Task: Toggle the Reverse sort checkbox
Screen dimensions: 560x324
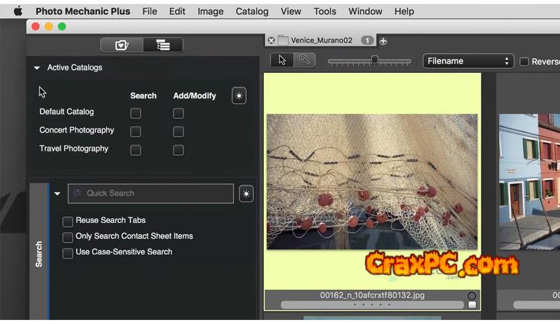Action: (524, 62)
